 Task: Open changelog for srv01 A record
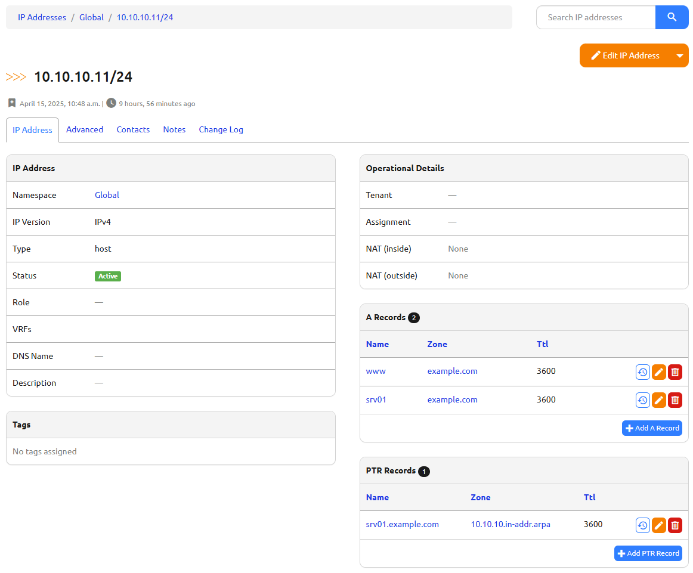[x=642, y=400]
